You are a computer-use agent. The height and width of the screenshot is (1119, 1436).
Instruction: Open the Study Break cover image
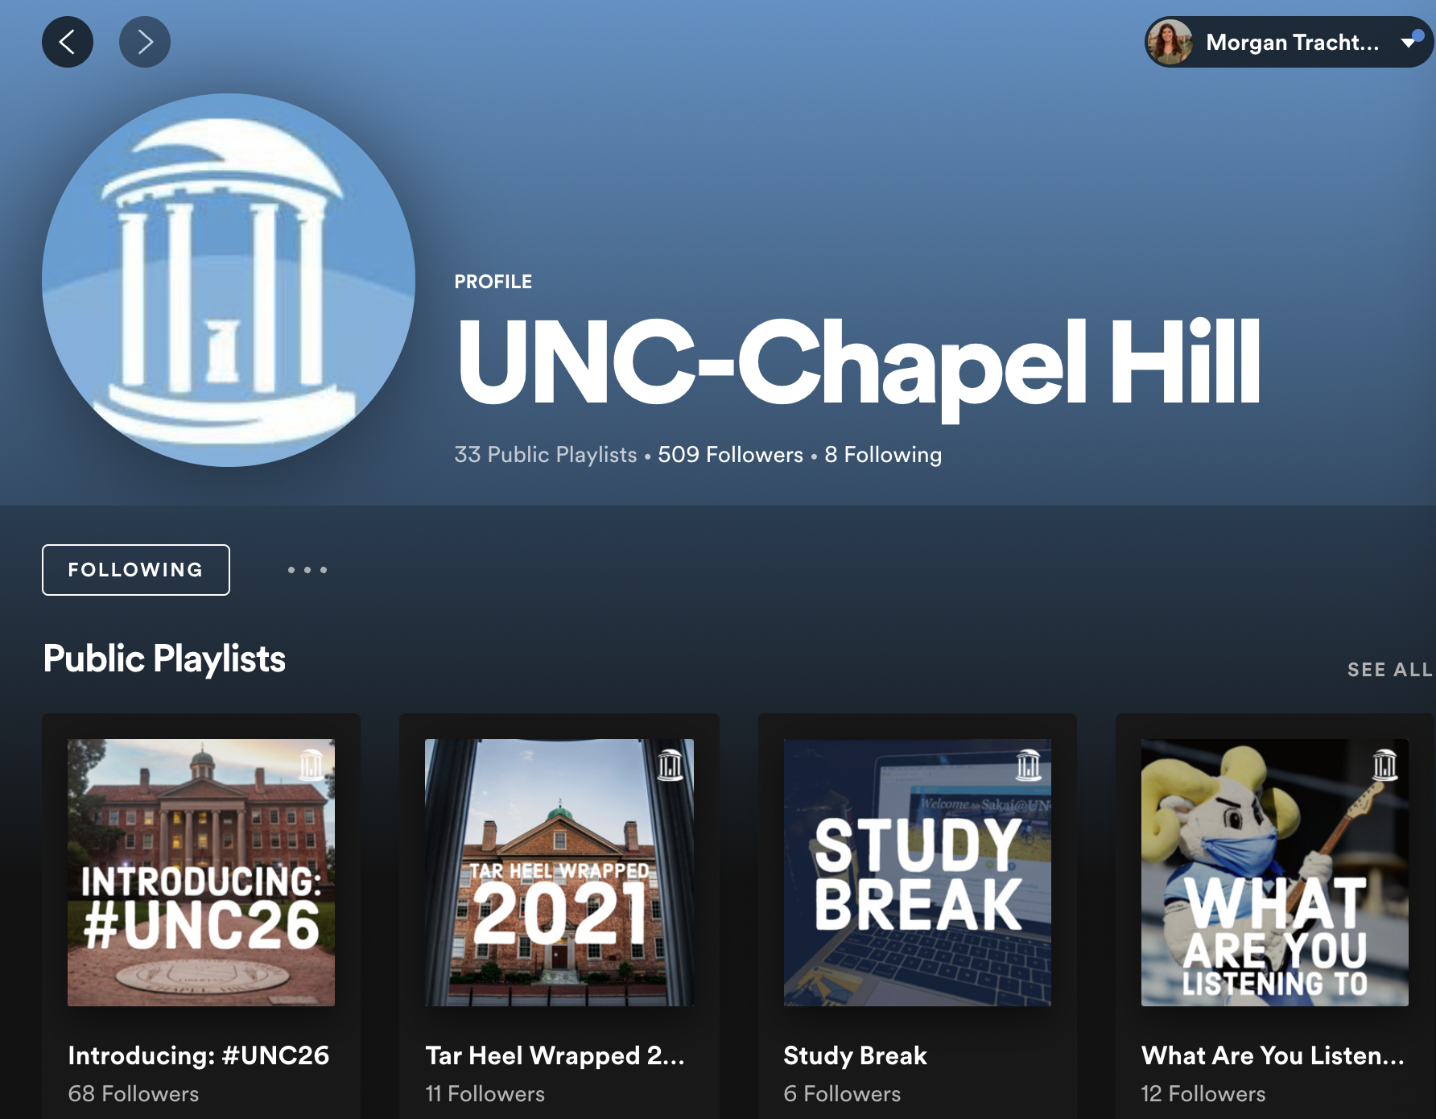pyautogui.click(x=918, y=873)
